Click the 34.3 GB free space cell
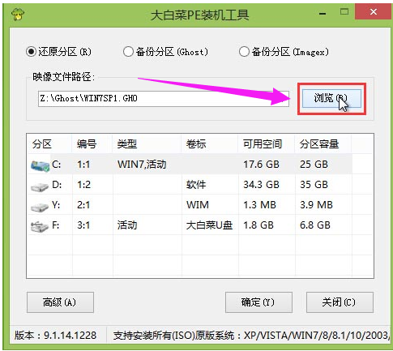 pos(261,185)
